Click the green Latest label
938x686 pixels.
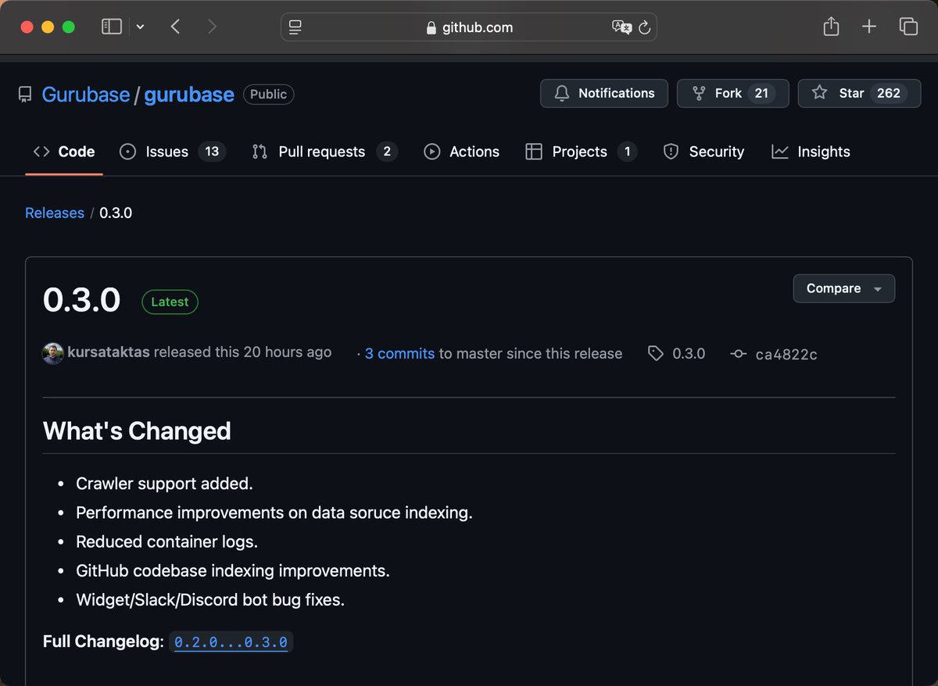click(x=170, y=302)
